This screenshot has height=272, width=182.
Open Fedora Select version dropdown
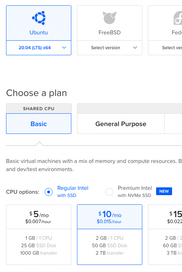(165, 48)
